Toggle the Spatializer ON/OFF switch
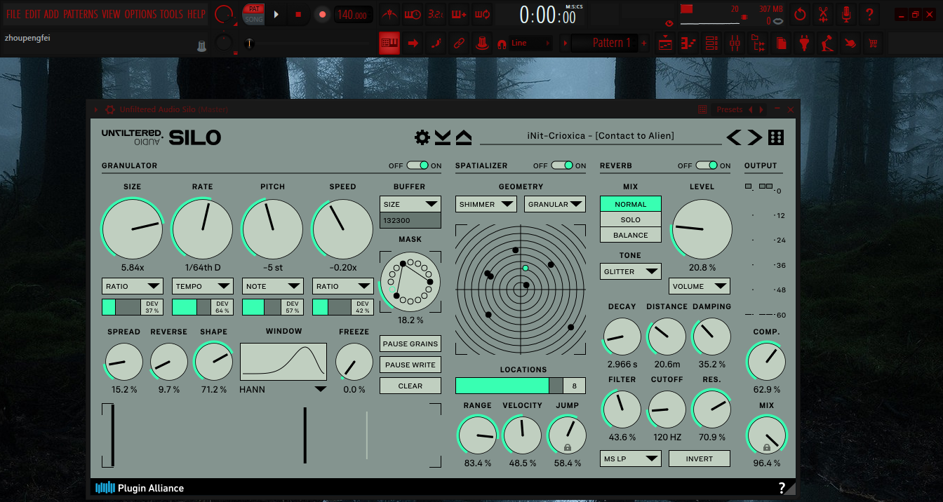 562,165
